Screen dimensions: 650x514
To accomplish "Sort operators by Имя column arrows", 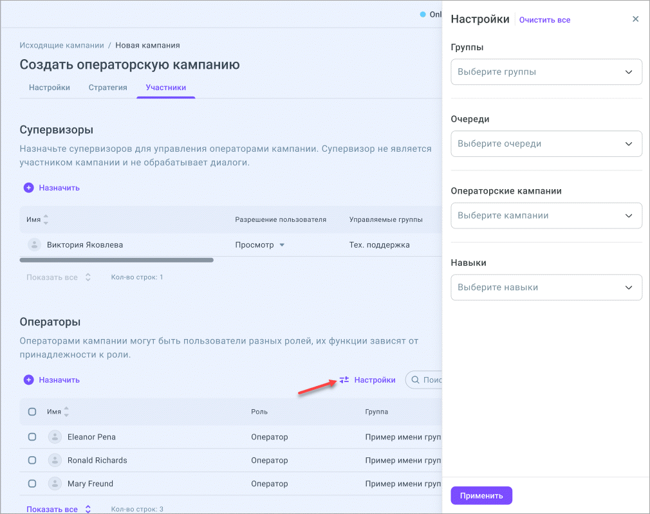I will (66, 412).
